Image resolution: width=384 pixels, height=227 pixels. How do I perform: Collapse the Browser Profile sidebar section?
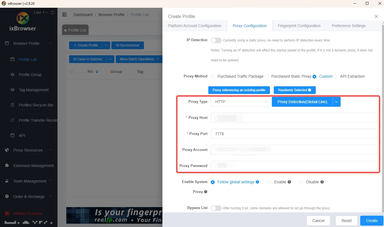[x=50, y=43]
